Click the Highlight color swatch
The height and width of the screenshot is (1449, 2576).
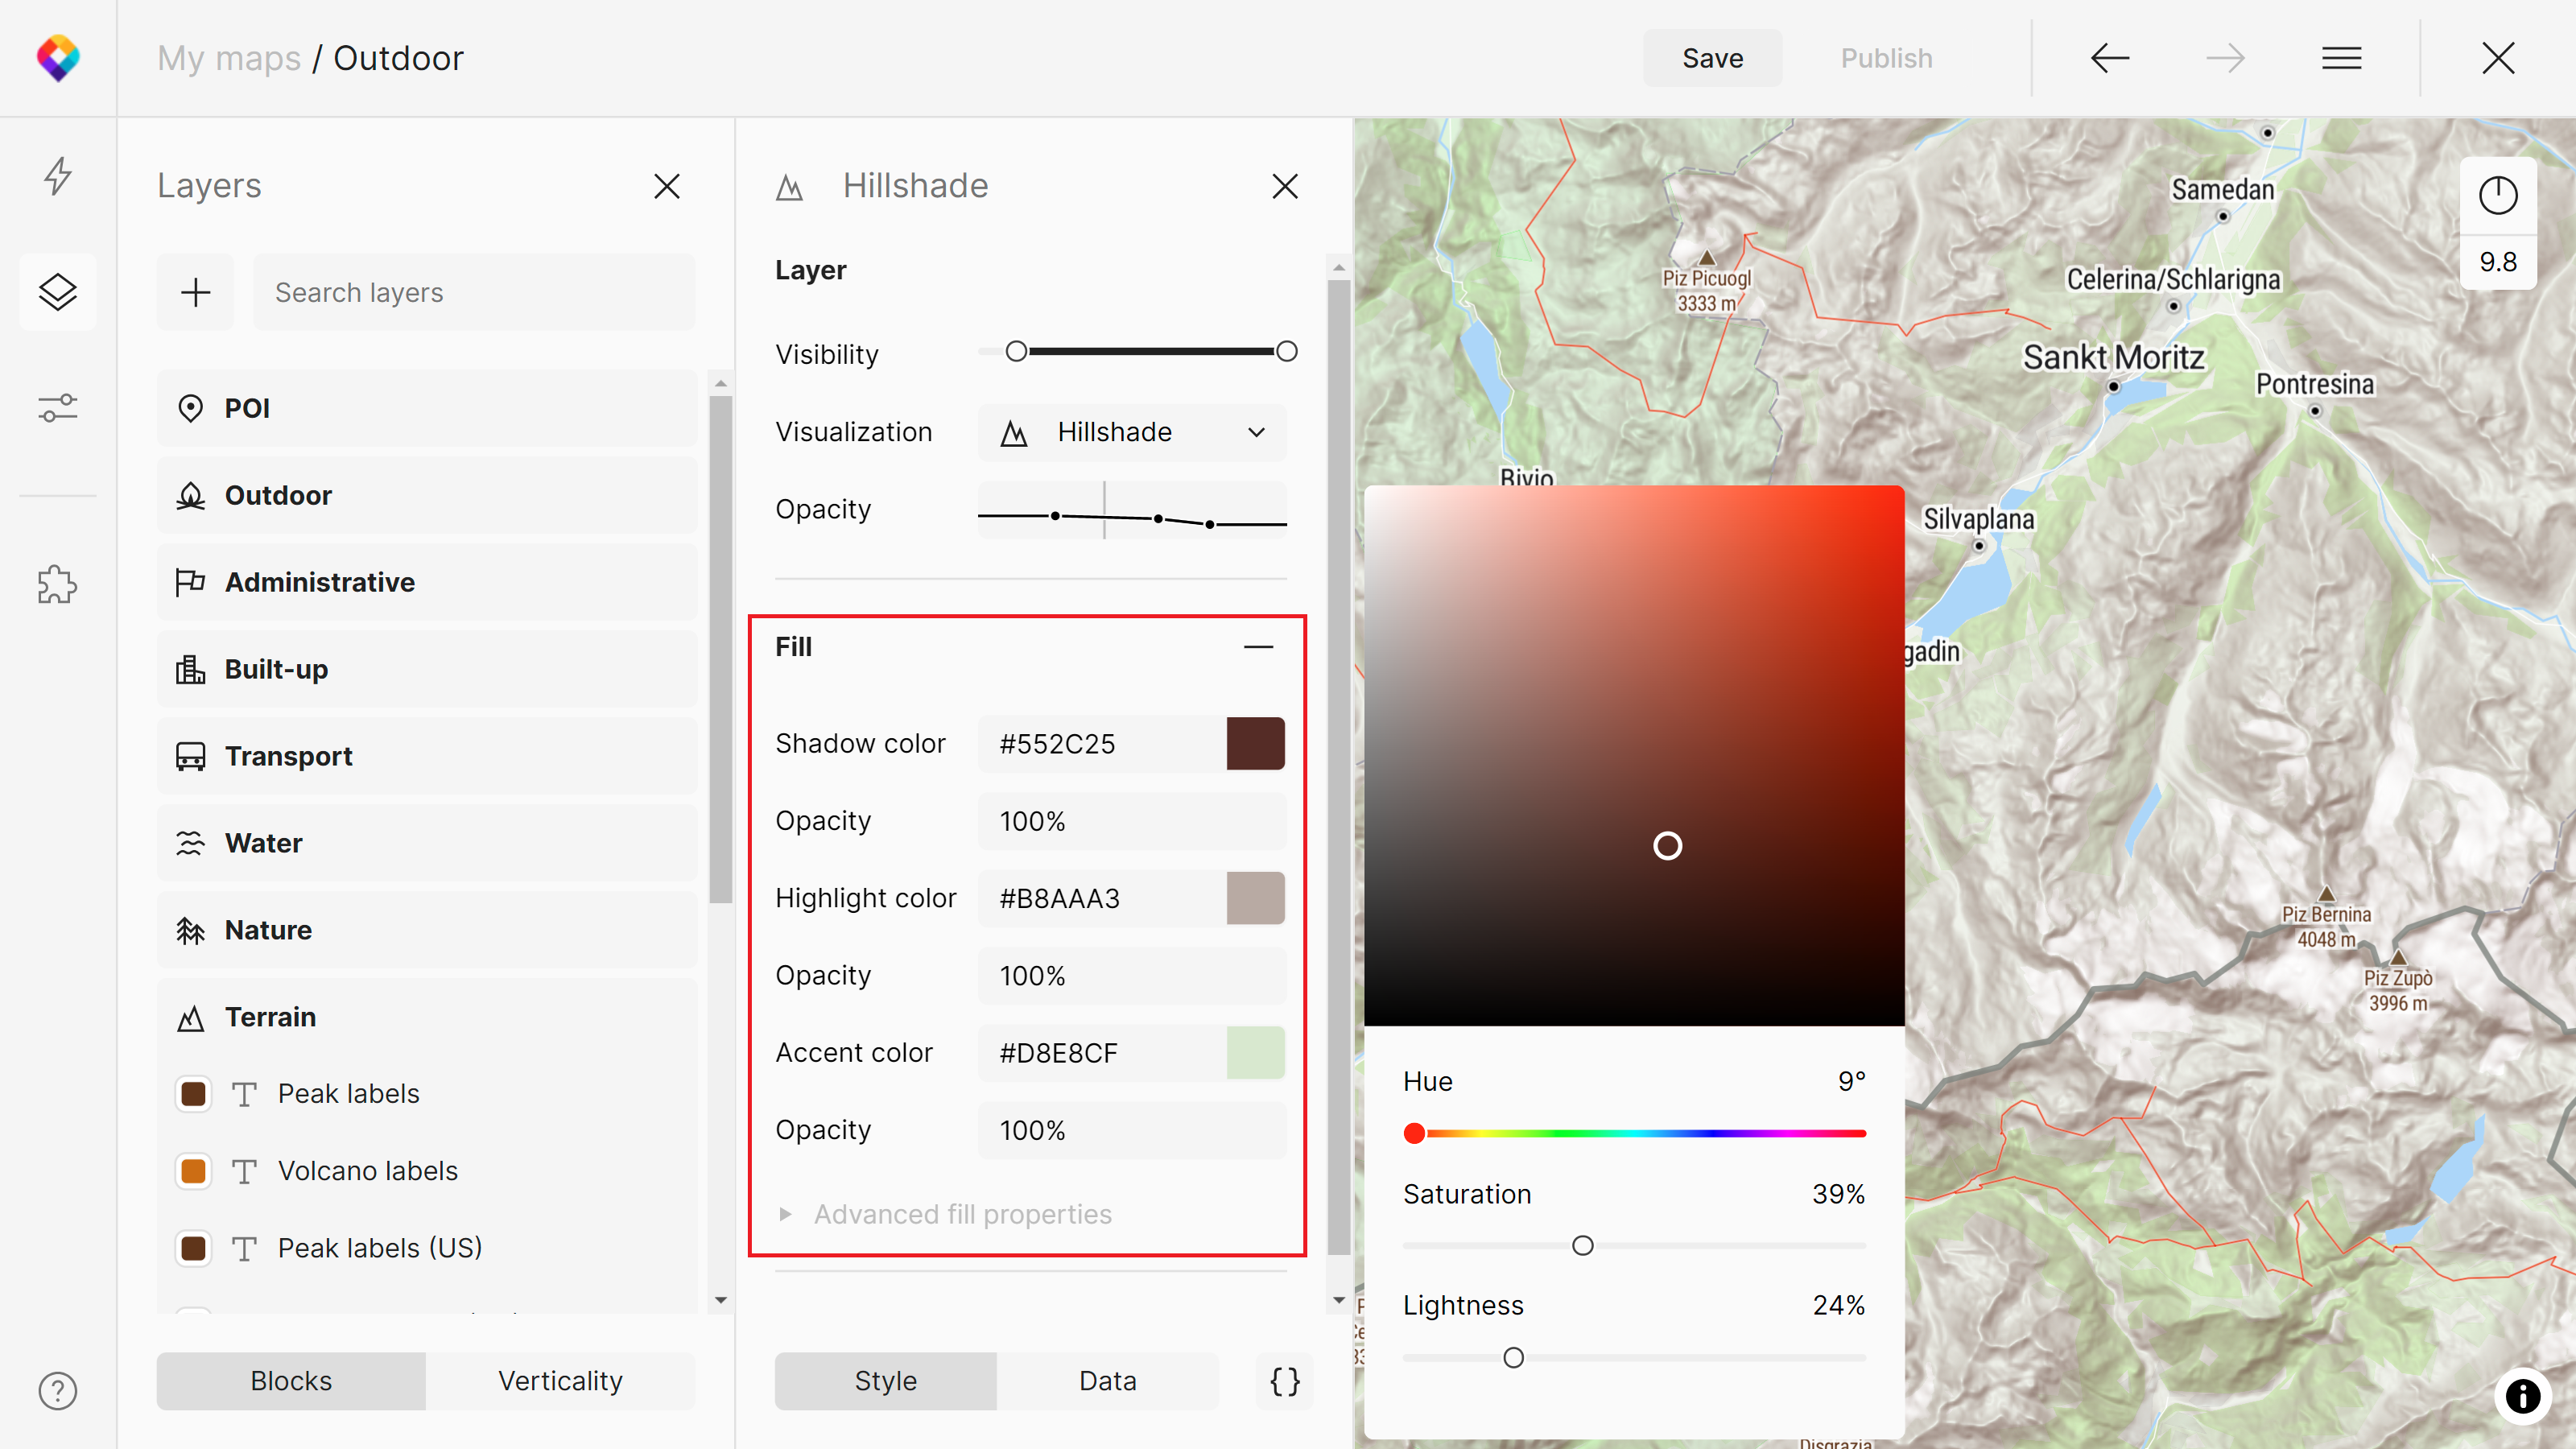coord(1255,898)
